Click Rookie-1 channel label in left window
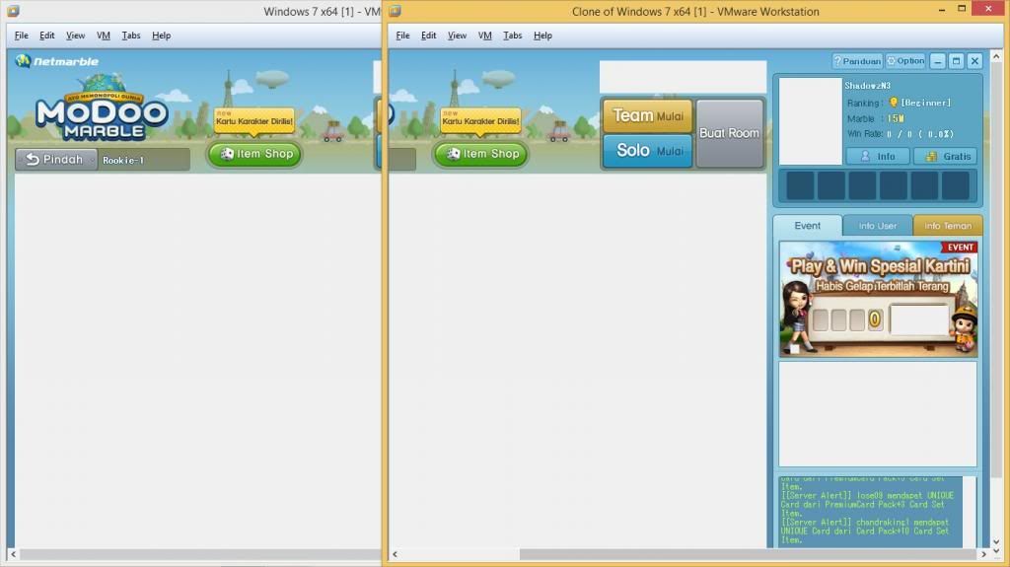The width and height of the screenshot is (1010, 567). pyautogui.click(x=123, y=161)
